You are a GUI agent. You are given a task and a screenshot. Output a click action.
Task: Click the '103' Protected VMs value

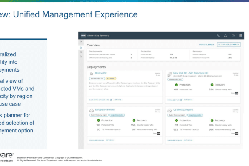(98, 125)
